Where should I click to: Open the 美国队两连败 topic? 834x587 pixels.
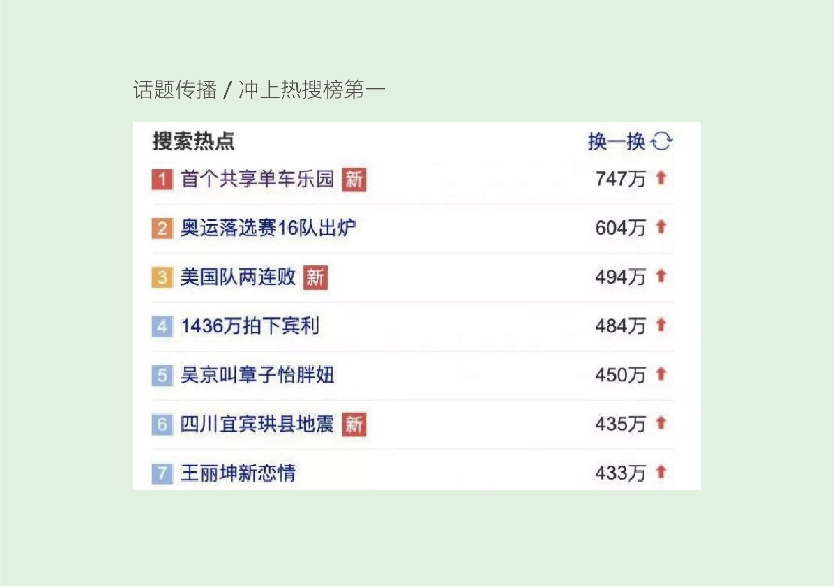point(238,277)
